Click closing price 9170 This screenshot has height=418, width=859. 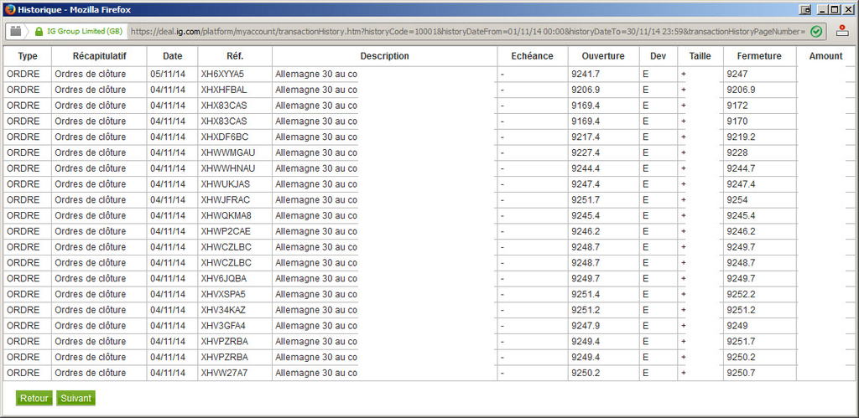point(737,121)
